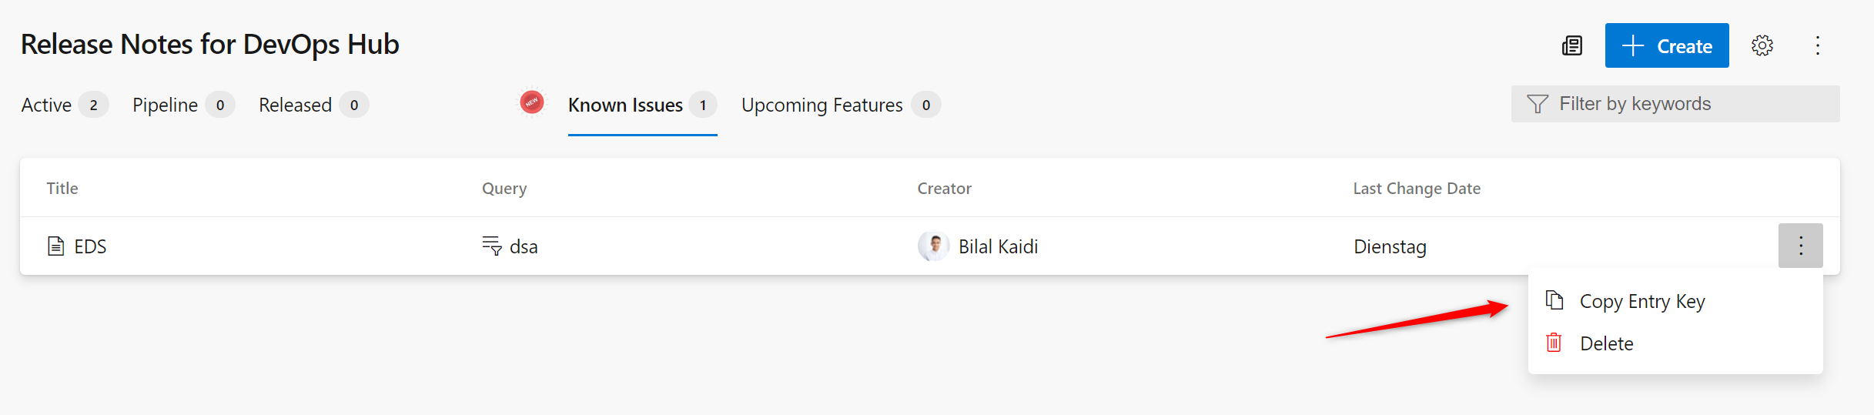Switch to the Pipeline tab
Image resolution: width=1874 pixels, height=415 pixels.
tap(166, 105)
